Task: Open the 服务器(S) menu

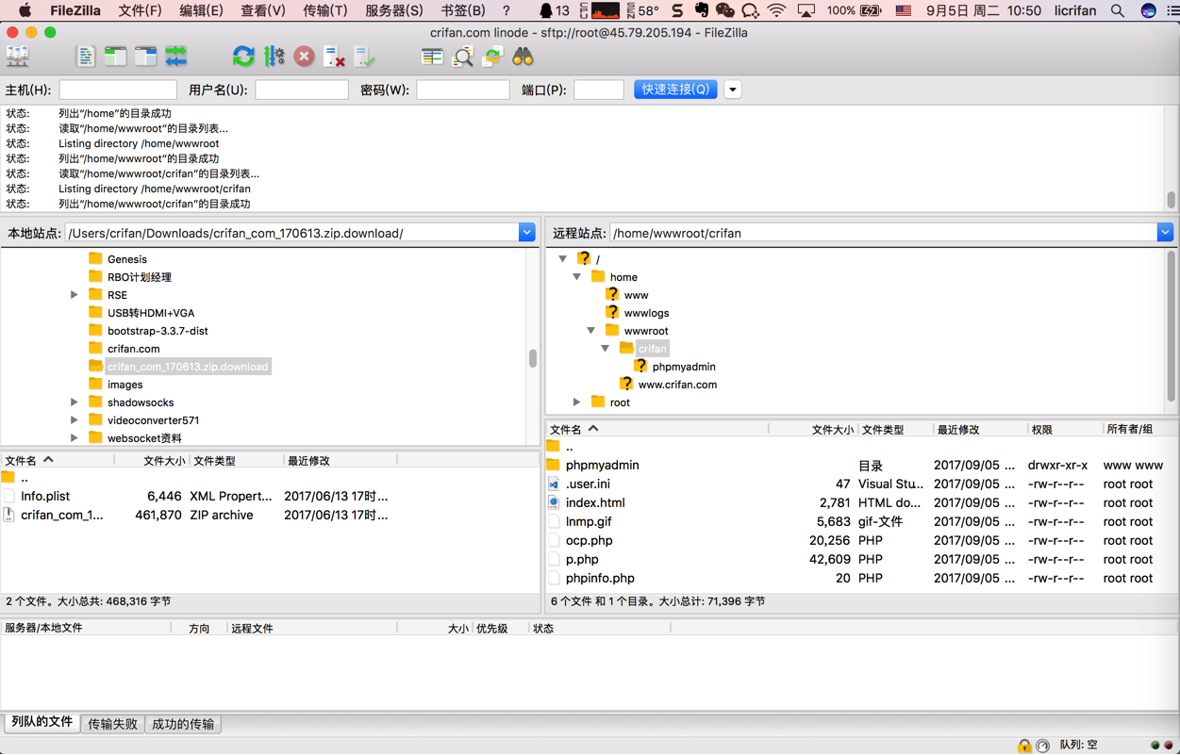Action: (x=394, y=11)
